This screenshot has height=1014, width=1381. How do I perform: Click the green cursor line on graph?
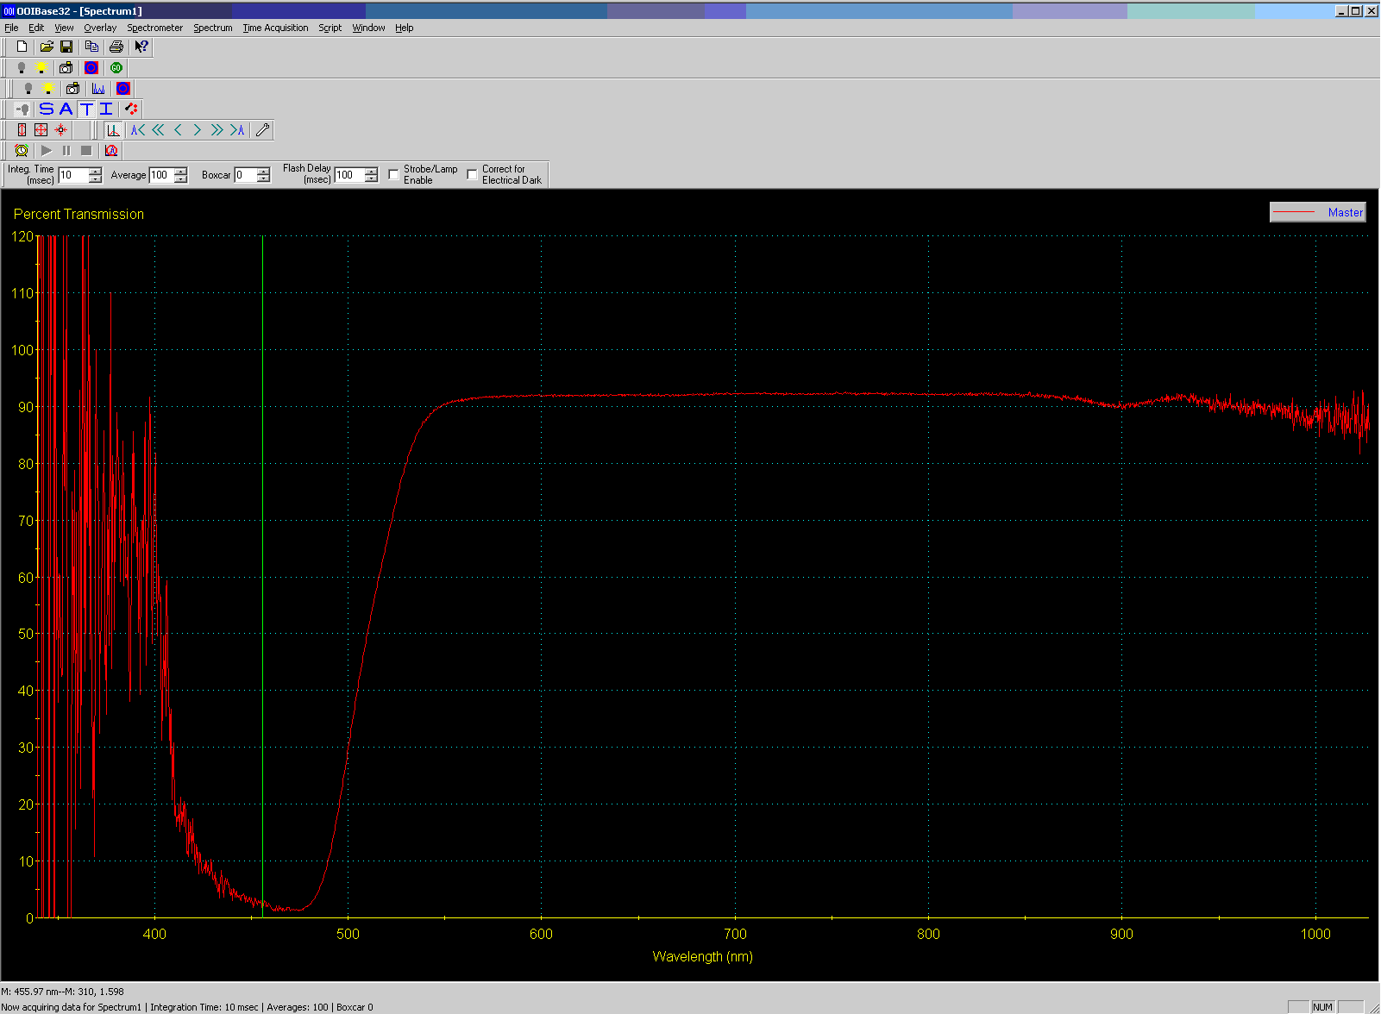click(x=263, y=576)
